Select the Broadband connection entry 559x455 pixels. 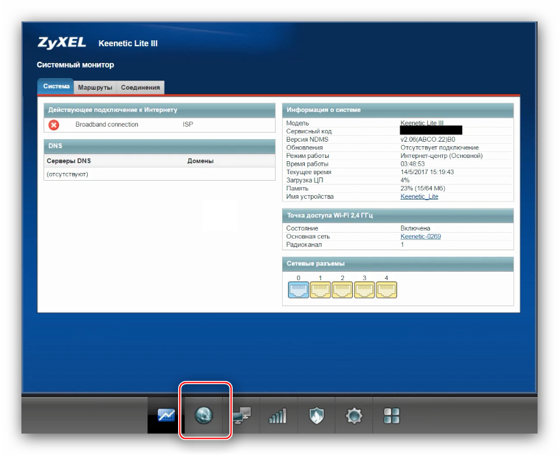click(x=107, y=125)
